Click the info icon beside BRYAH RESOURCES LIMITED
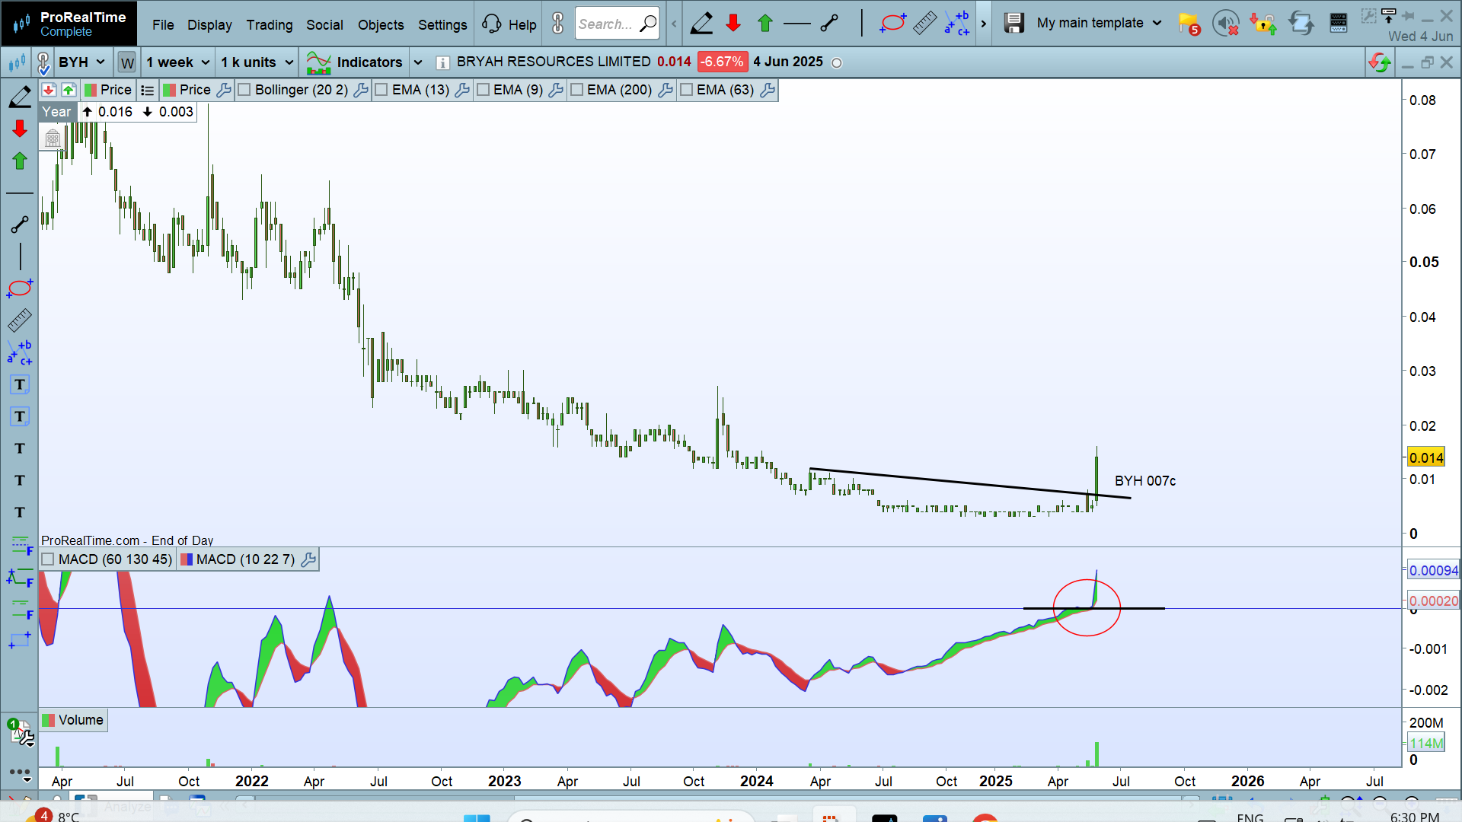The image size is (1462, 822). 442,62
